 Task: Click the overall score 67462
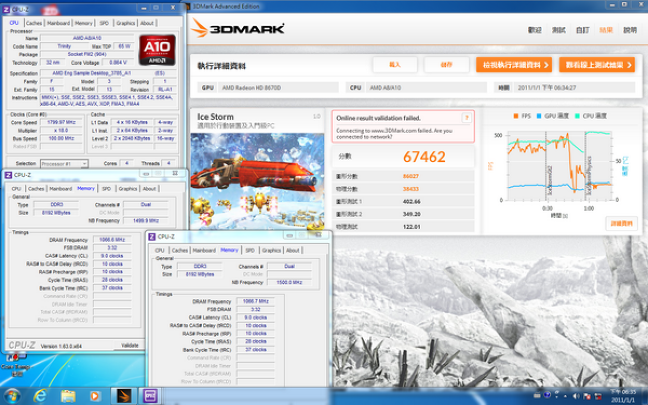click(x=424, y=156)
